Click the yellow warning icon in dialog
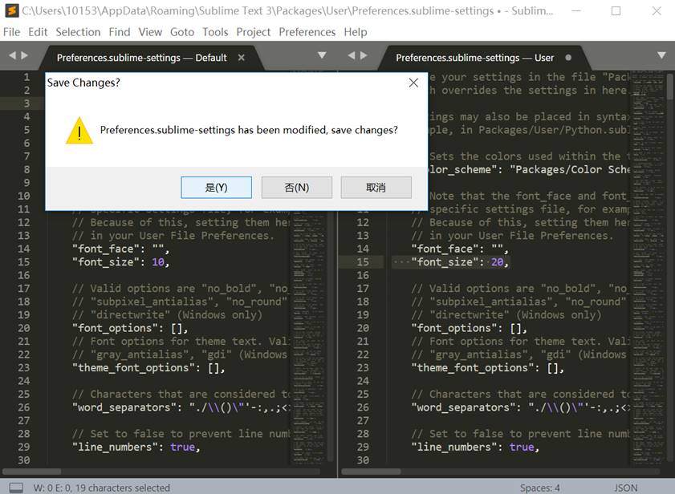This screenshot has height=494, width=675. [x=79, y=131]
